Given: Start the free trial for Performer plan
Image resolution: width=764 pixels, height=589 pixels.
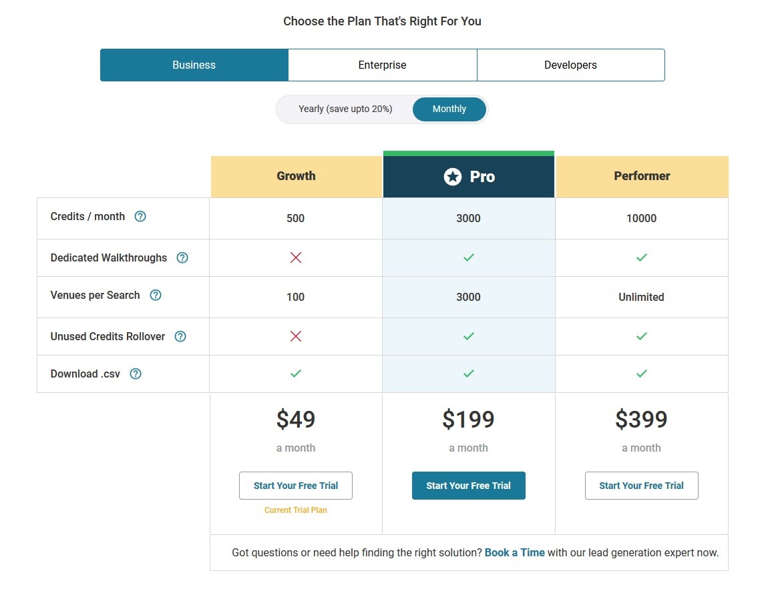Looking at the screenshot, I should [x=642, y=486].
